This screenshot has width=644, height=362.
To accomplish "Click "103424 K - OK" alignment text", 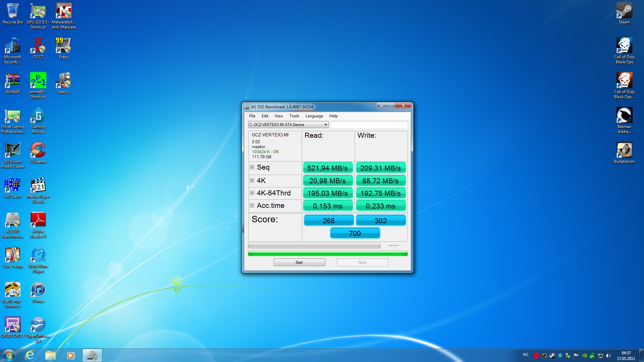I will [x=265, y=152].
